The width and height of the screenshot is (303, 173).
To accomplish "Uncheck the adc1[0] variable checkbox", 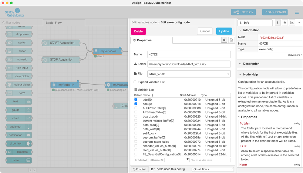I will click(x=136, y=99).
